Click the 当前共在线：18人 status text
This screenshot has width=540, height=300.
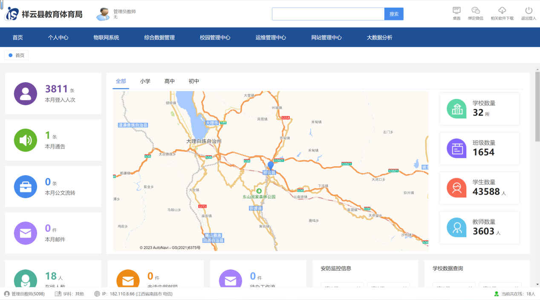point(518,294)
